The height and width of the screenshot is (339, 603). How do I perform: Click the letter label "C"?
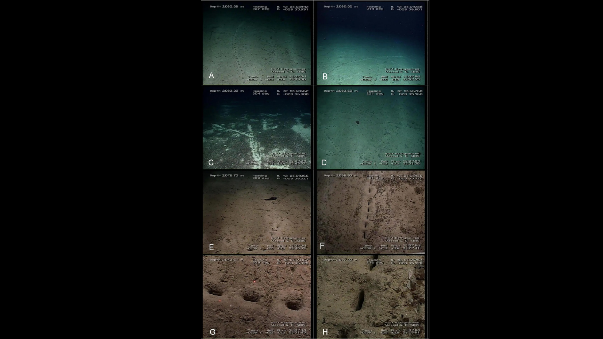[x=211, y=162]
